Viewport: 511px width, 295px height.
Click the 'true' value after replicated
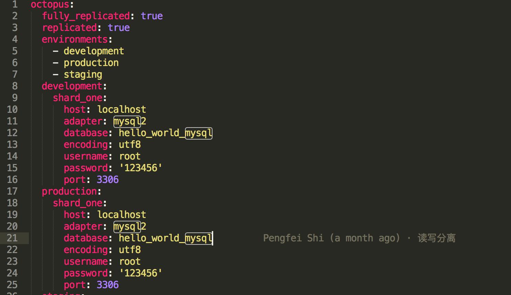click(119, 28)
